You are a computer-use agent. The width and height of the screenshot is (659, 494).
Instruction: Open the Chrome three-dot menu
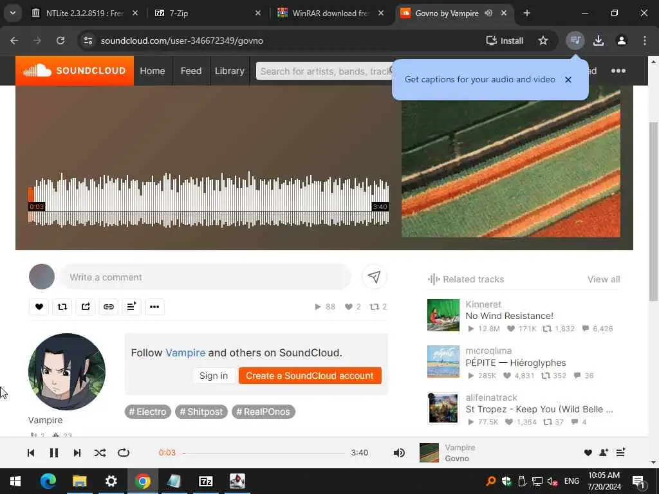coord(645,41)
